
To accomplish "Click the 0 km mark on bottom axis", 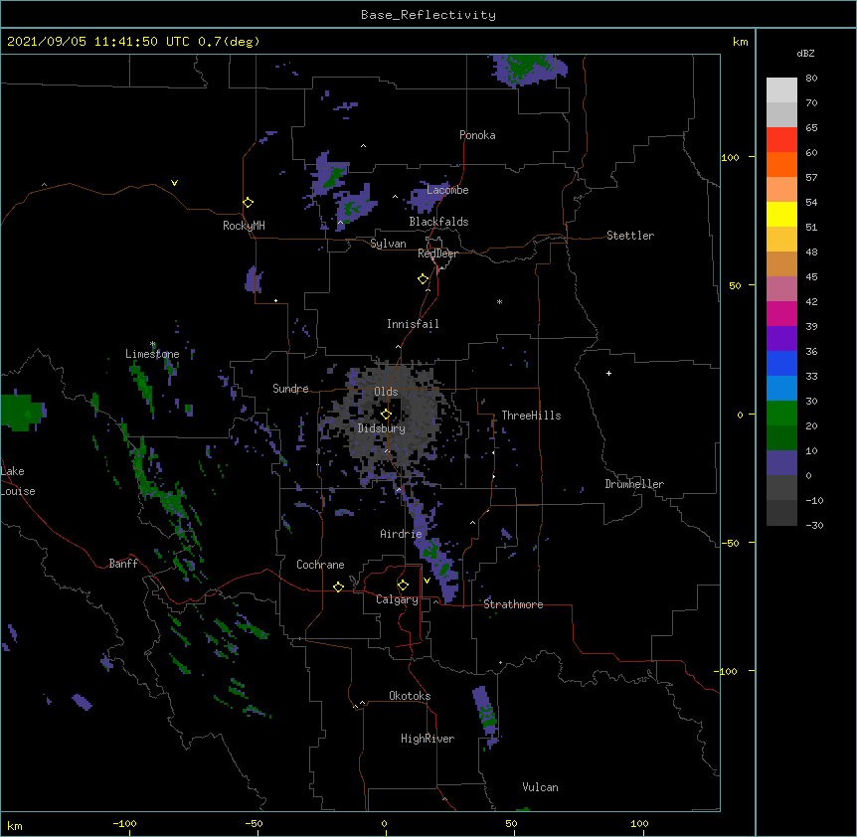I will 384,823.
